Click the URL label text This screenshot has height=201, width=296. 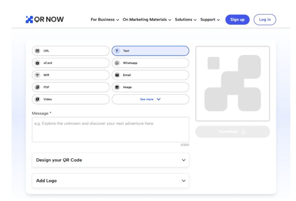pyautogui.click(x=46, y=51)
